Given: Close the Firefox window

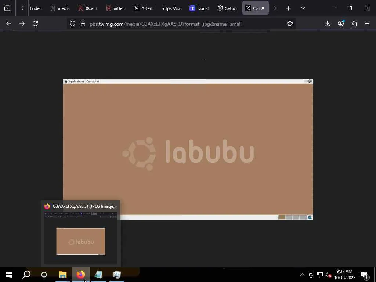Looking at the screenshot, I should [367, 8].
